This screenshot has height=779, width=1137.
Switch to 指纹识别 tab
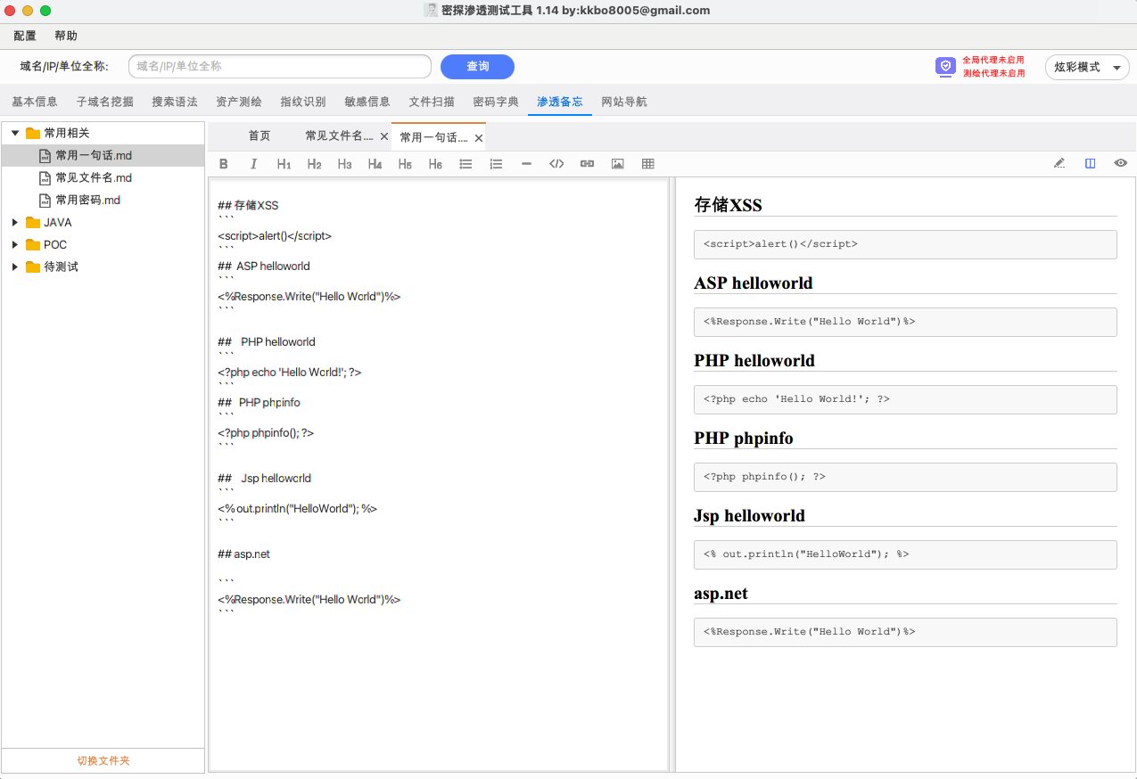pos(303,102)
